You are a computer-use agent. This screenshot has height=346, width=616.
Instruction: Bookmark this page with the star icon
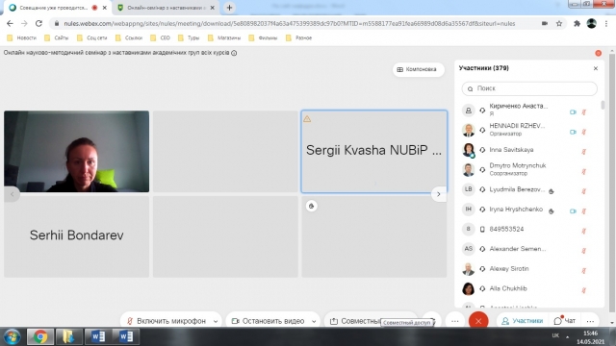(559, 23)
